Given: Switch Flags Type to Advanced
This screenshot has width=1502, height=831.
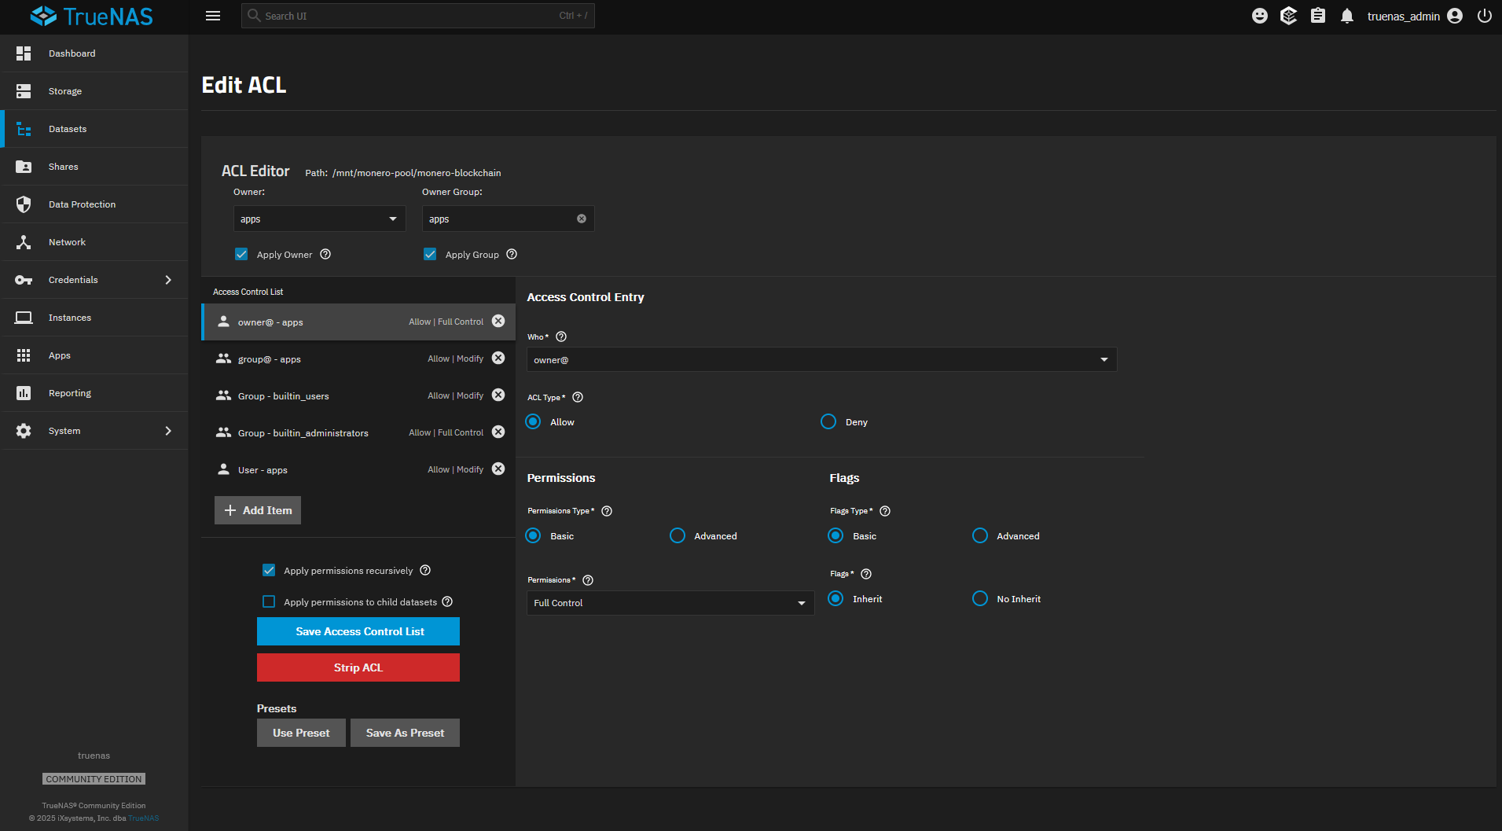Looking at the screenshot, I should (x=979, y=535).
